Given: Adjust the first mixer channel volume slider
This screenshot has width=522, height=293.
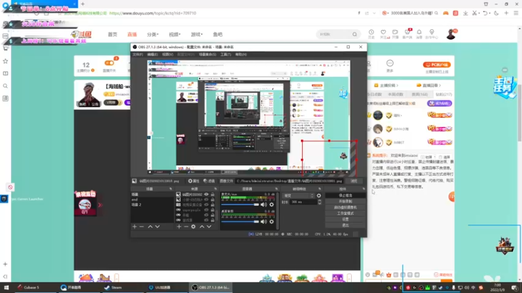Looking at the screenshot, I should pyautogui.click(x=240, y=204).
